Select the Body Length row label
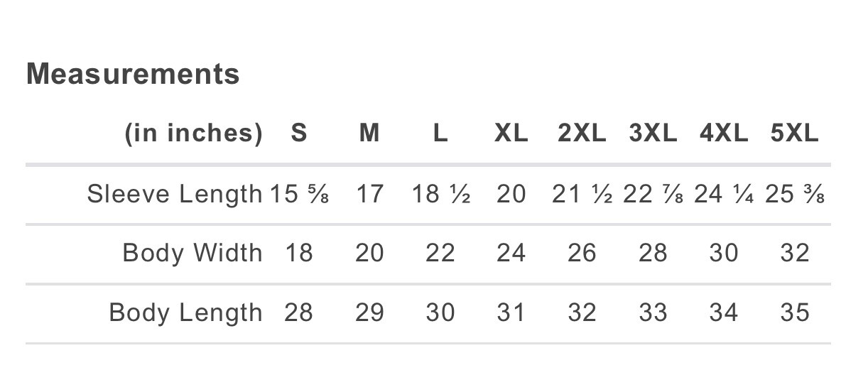Screen dimensions: 846x375 click(185, 312)
